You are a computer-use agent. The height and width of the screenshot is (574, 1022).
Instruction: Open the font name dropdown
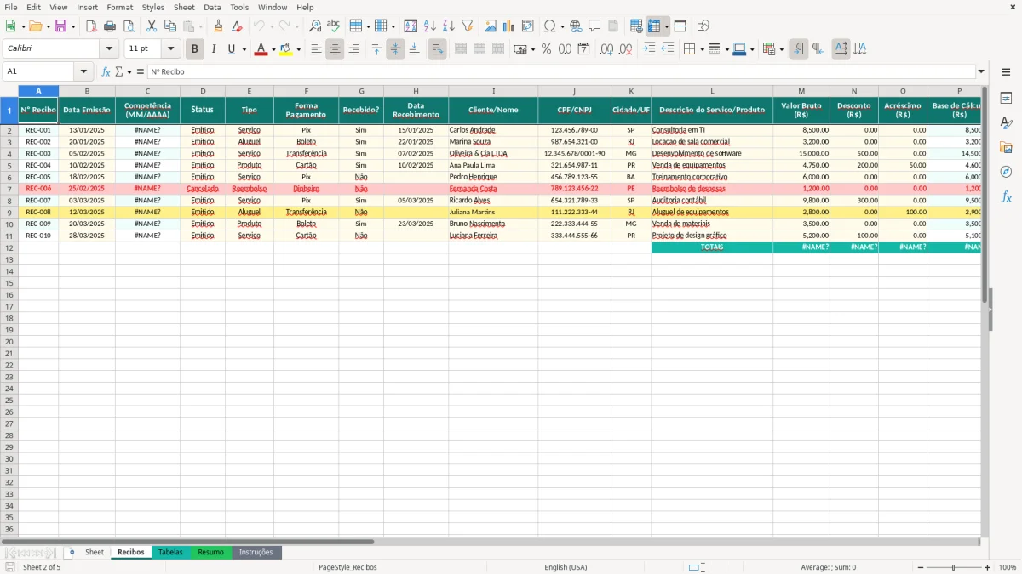(109, 49)
